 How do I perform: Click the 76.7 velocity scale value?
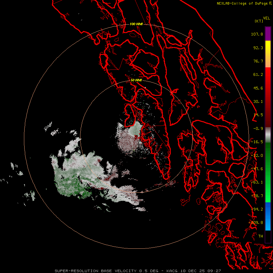click(258, 61)
